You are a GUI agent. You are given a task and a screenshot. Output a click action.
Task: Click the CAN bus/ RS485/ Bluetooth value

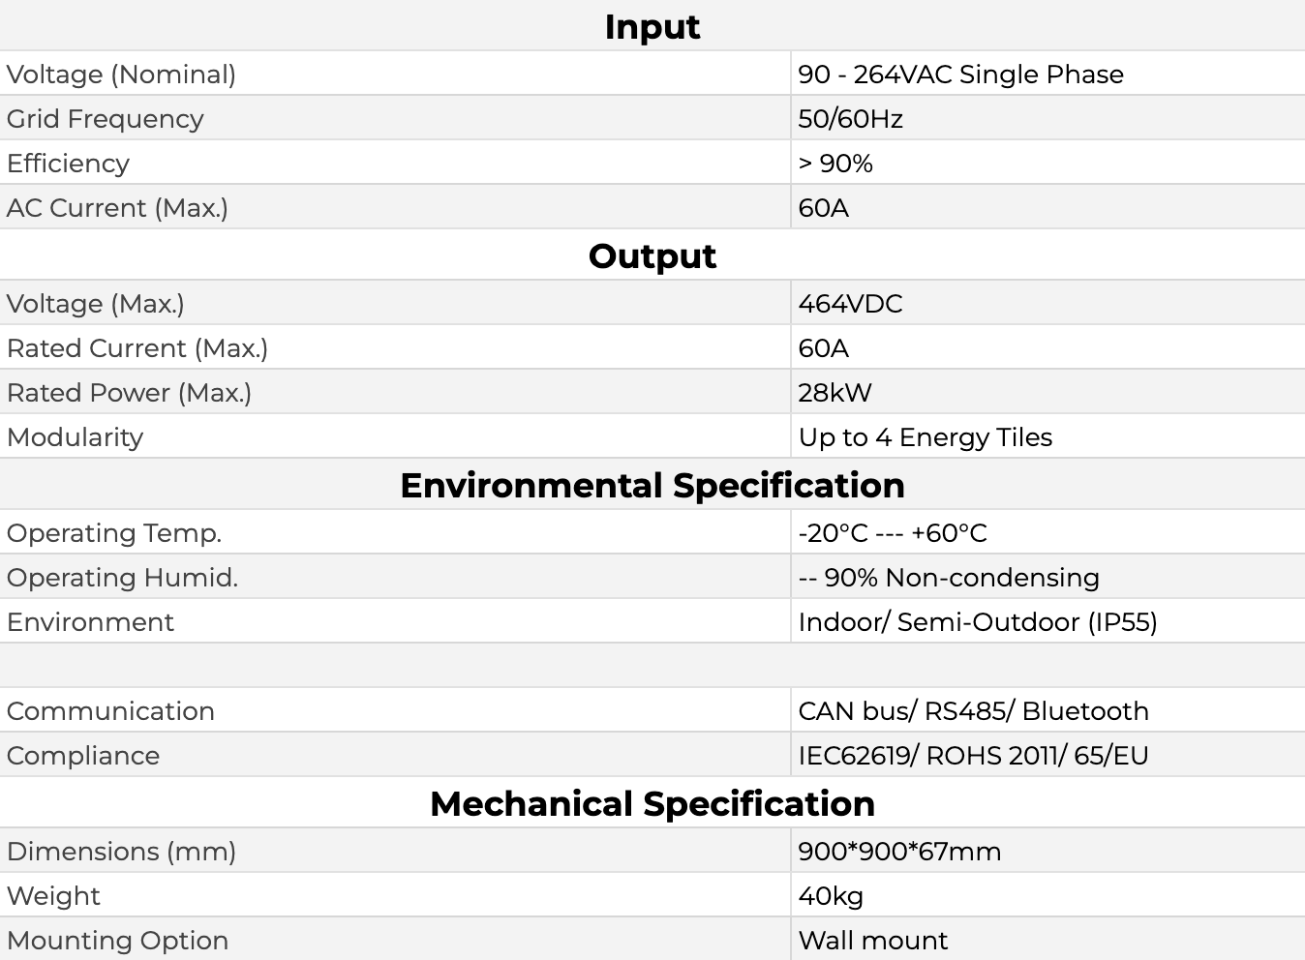[973, 711]
